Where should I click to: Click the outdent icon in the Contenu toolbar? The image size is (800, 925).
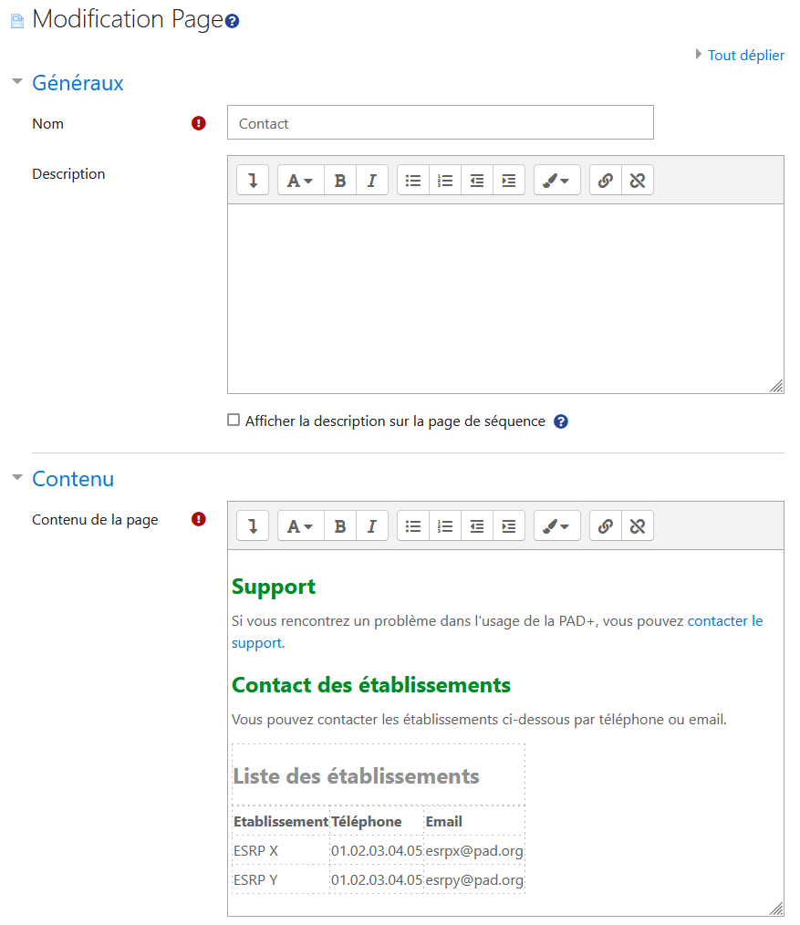click(x=476, y=525)
